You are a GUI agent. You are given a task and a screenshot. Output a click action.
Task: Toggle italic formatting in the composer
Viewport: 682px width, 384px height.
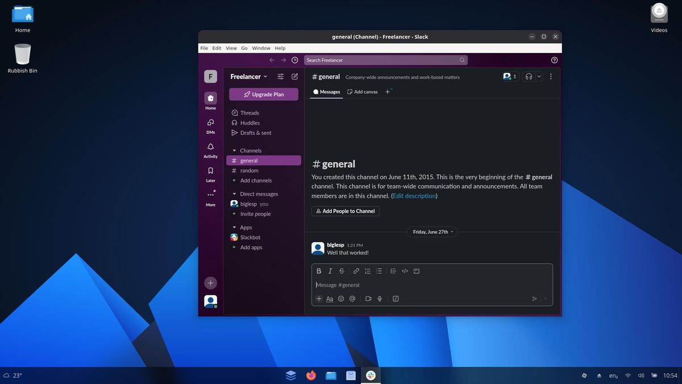330,271
